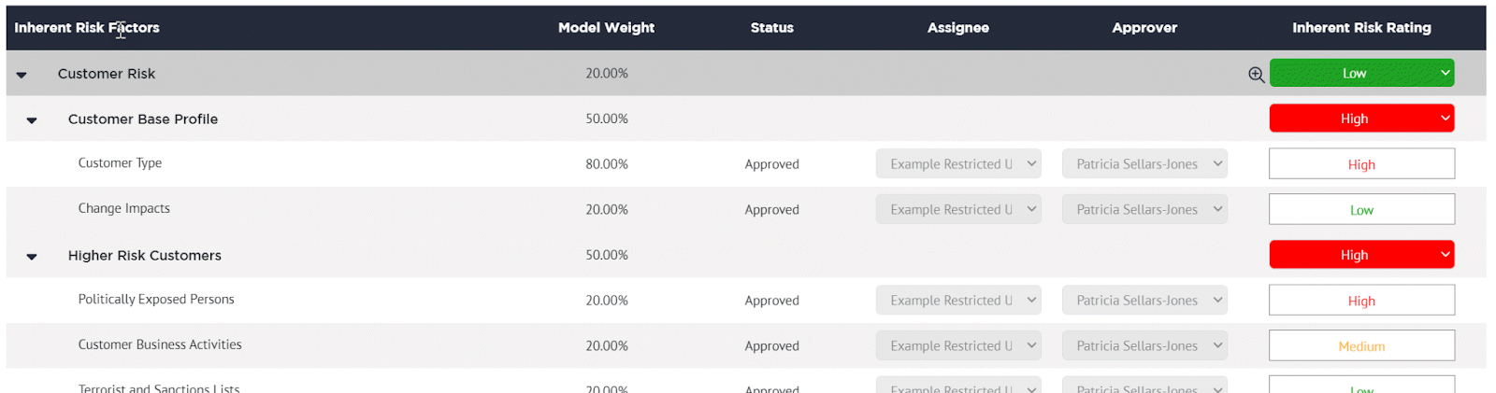Image resolution: width=1496 pixels, height=393 pixels.
Task: Open Approver dropdown for Customer Type
Action: point(1144,164)
